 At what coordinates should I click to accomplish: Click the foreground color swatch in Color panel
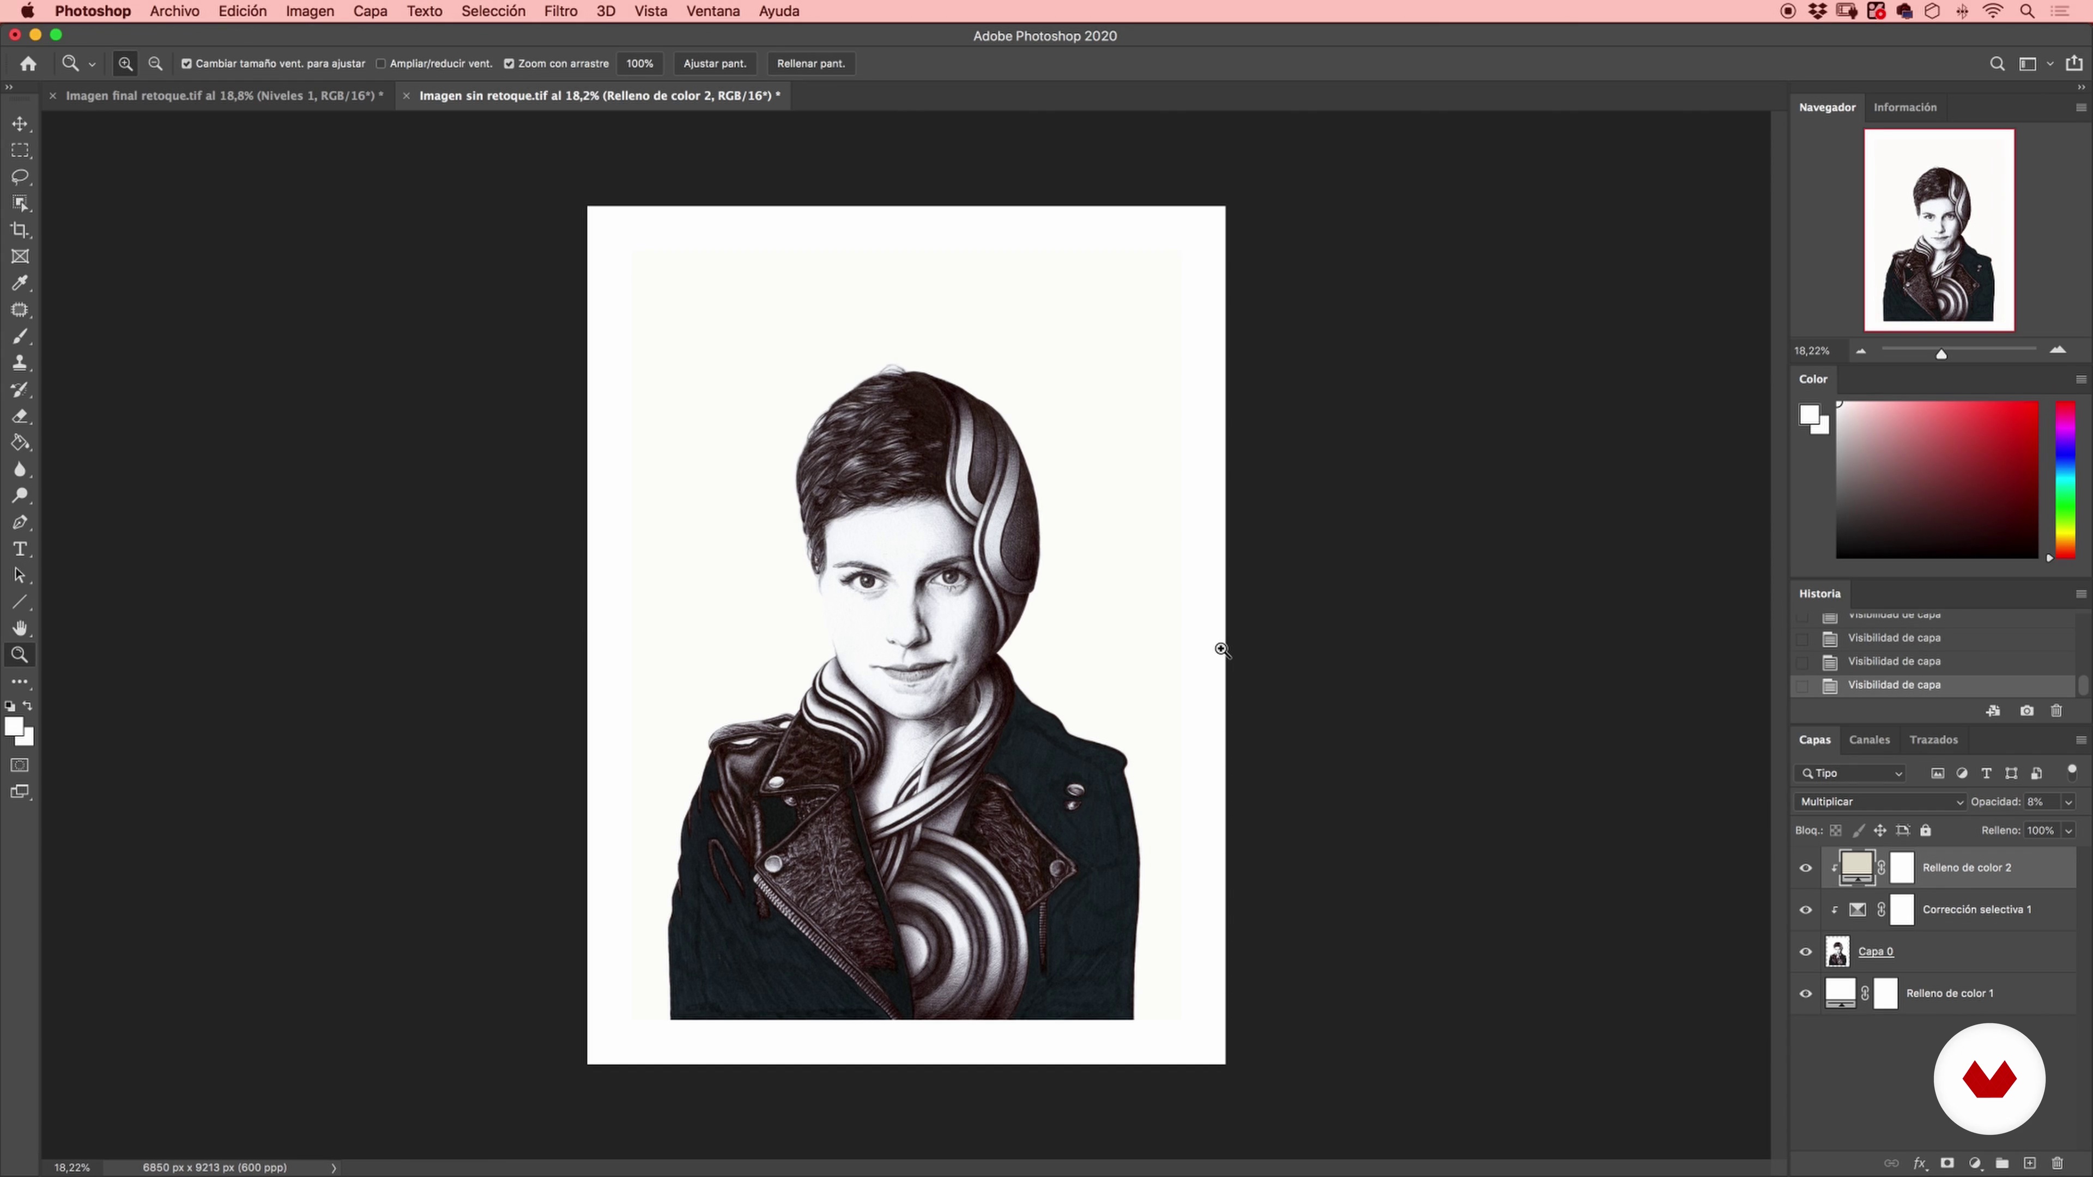point(1808,415)
